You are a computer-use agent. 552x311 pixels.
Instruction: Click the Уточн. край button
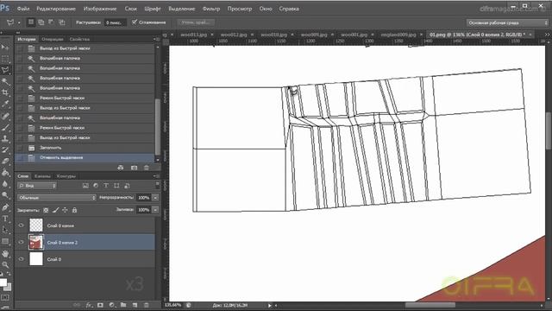pyautogui.click(x=196, y=22)
